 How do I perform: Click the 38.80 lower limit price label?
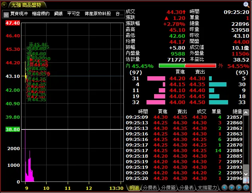click(x=13, y=129)
